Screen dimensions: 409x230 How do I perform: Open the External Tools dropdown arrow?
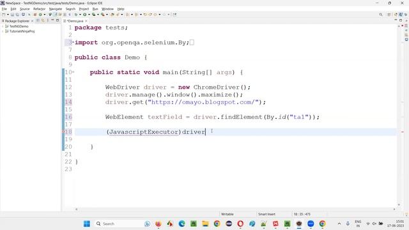point(107,15)
